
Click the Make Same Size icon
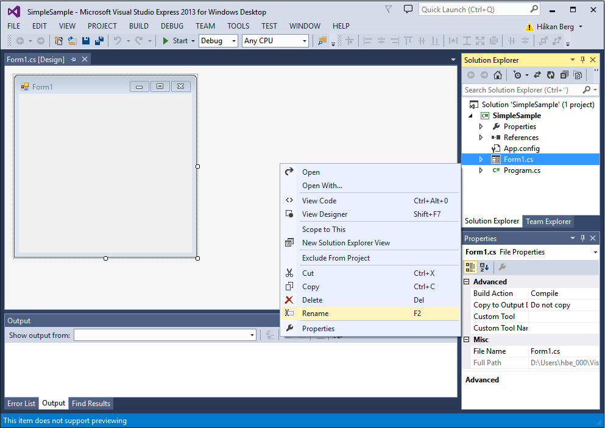point(480,40)
